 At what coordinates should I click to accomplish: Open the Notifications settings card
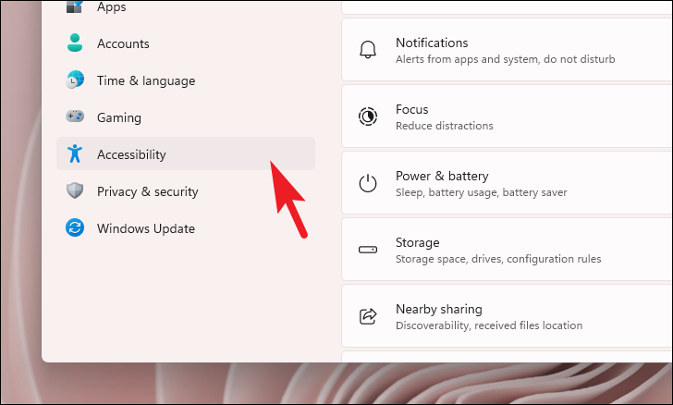tap(507, 50)
